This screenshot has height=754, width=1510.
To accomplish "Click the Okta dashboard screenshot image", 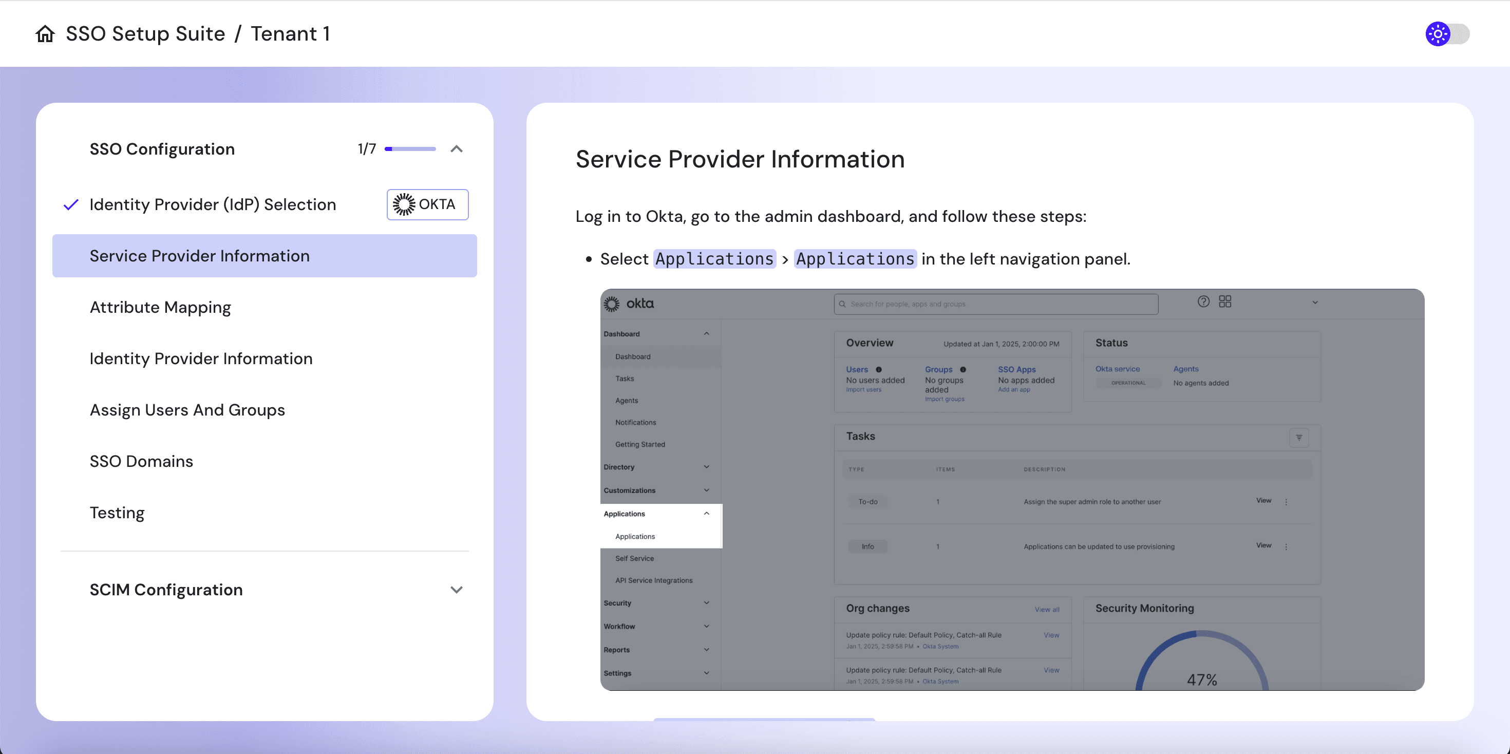I will [1012, 489].
